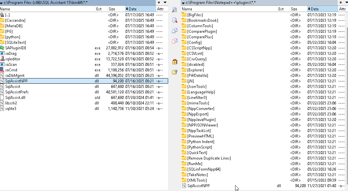This screenshot has height=191, width=348.
Task: Click the blank SqlAssist.dll old file icon
Action: coord(2,97)
